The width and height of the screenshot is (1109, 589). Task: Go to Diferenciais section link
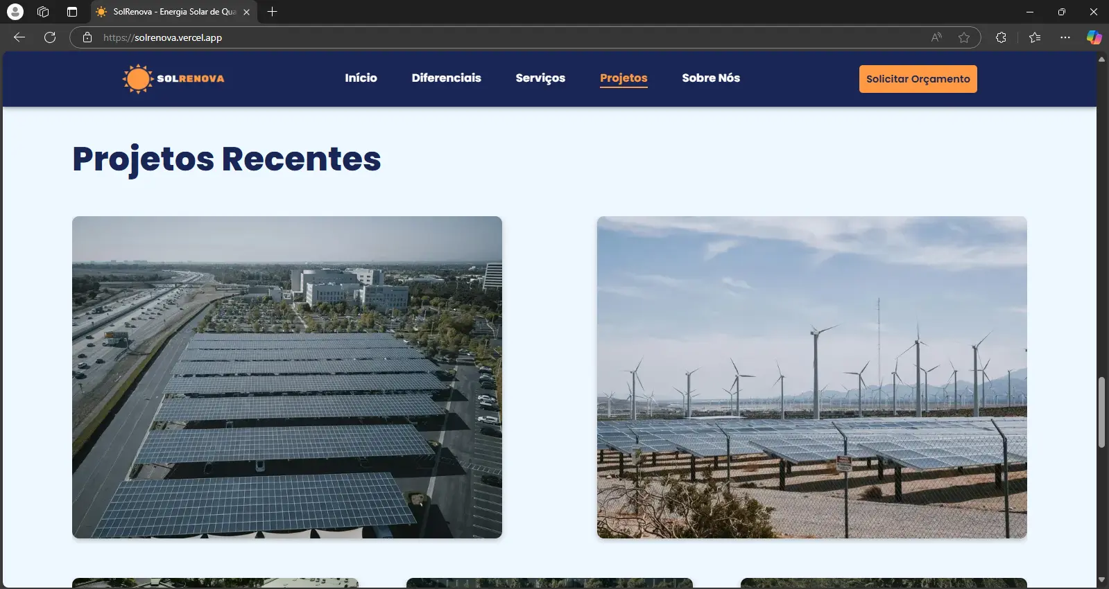tap(446, 78)
